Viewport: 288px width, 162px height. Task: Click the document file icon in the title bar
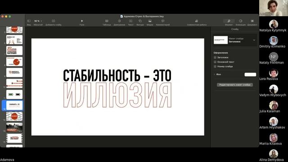121,16
